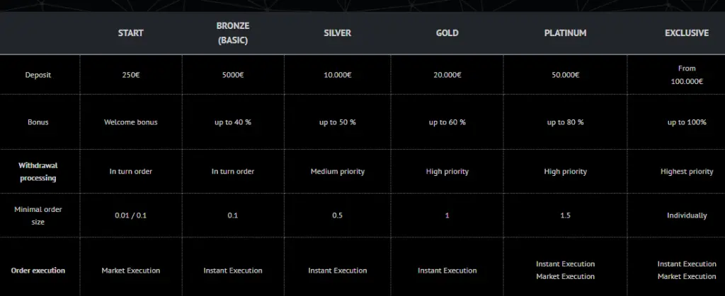Viewport: 725px width, 296px height.
Task: Click the Withdrawal processing row label
Action: 38,172
